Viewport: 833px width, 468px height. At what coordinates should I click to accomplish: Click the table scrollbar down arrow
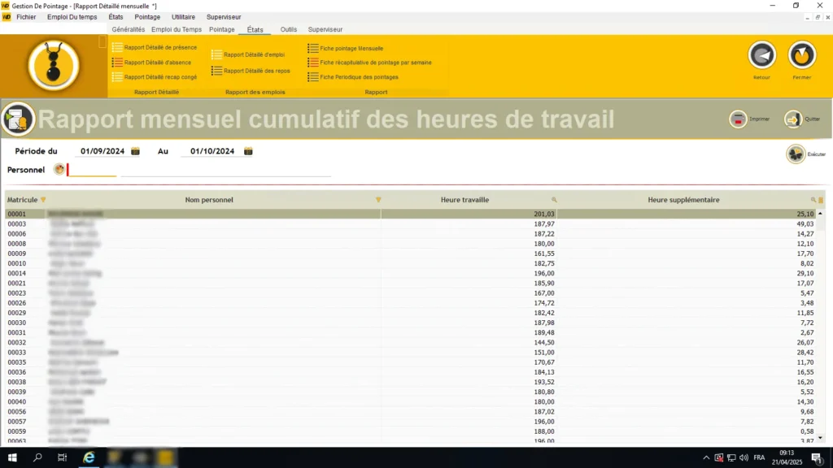pos(820,438)
